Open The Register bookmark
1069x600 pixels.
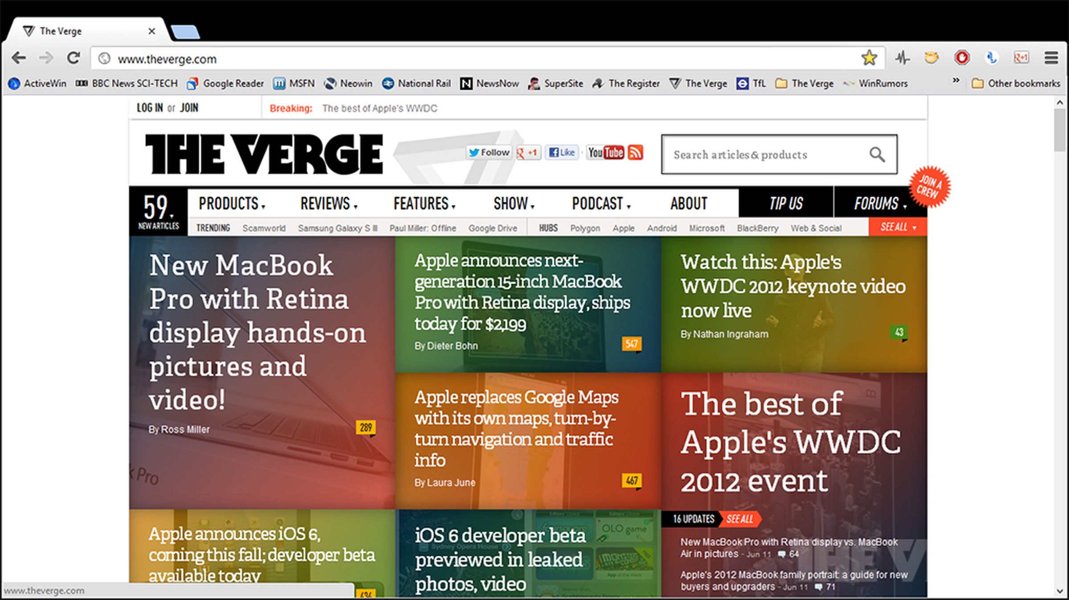(x=626, y=83)
